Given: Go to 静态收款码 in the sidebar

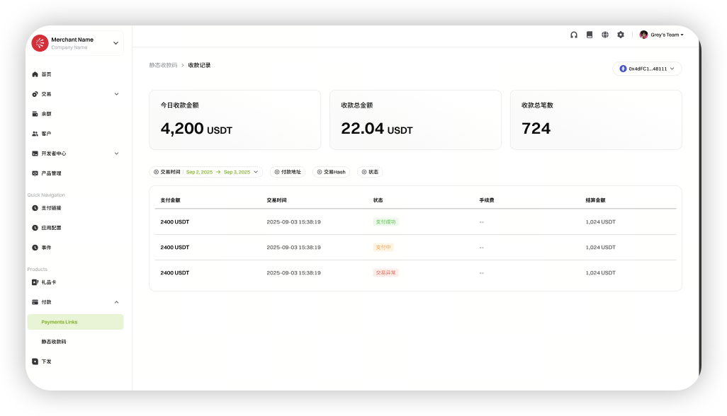Looking at the screenshot, I should click(x=54, y=342).
